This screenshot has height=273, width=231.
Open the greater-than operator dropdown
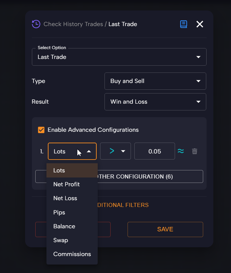click(115, 151)
